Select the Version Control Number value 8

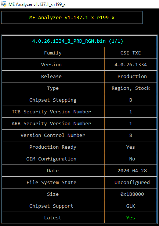130,135
